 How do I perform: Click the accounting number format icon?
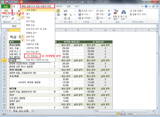pyautogui.click(x=65, y=15)
